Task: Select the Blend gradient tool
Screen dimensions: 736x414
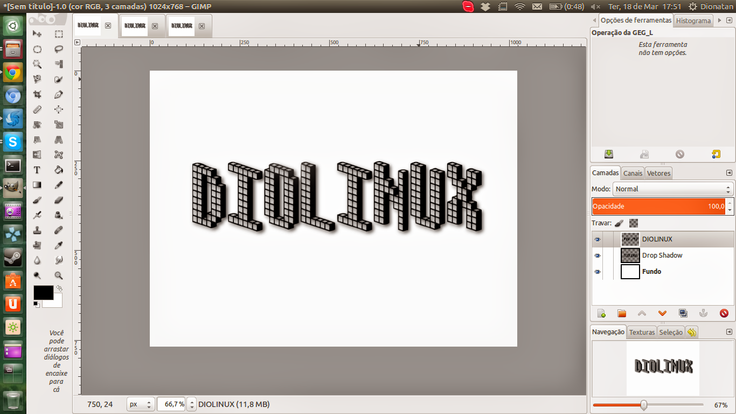Action: point(37,185)
